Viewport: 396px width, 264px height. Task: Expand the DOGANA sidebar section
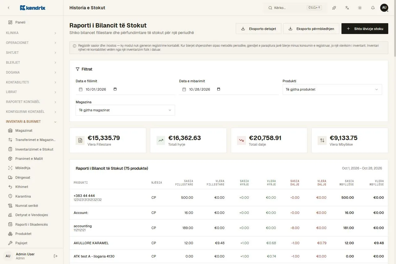pos(32,72)
